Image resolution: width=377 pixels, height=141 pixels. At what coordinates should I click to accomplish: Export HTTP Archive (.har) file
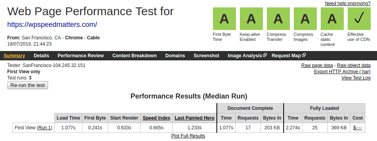click(342, 72)
